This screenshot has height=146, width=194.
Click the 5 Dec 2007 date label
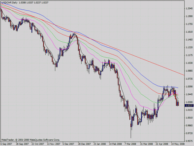coord(68,144)
